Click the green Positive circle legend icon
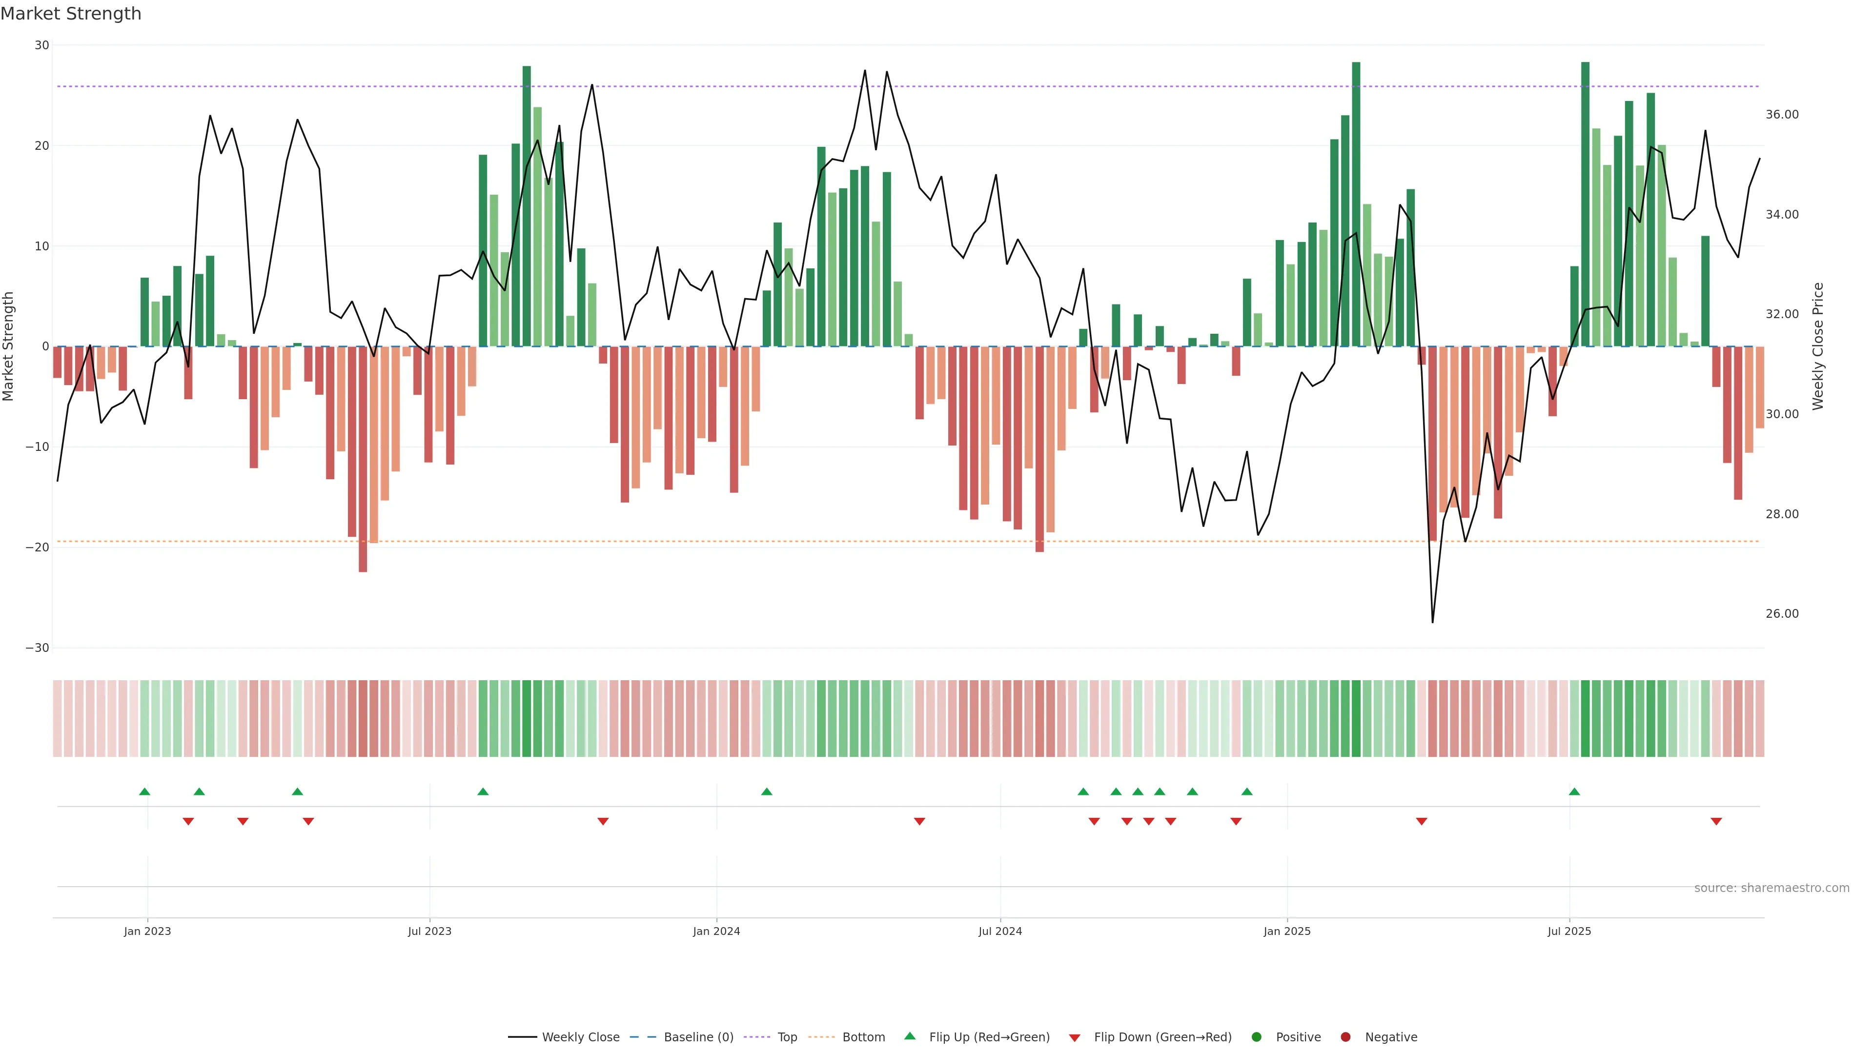Viewport: 1874px width, 1054px height. [1256, 1036]
